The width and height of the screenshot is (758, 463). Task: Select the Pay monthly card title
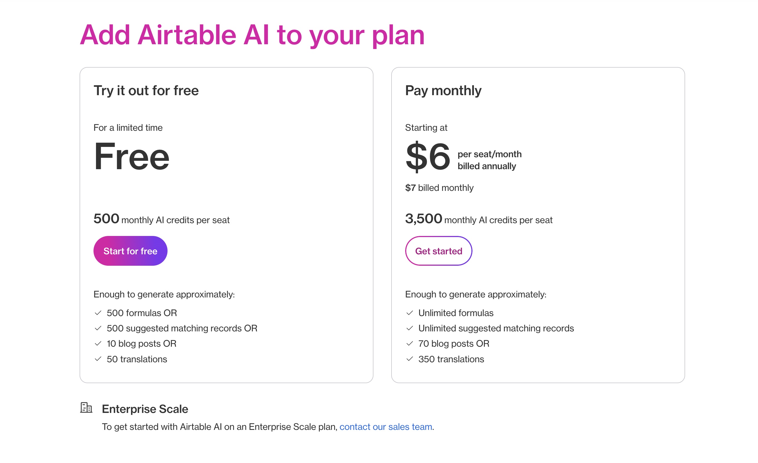point(443,91)
